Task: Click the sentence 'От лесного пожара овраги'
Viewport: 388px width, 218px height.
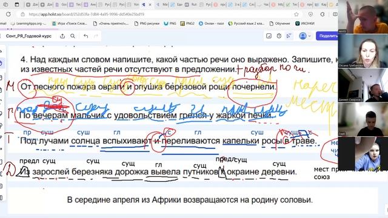Action: [x=148, y=87]
